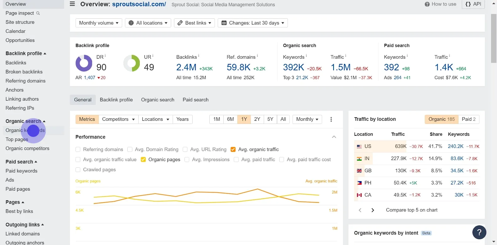Enable the Referring domains checkbox
This screenshot has height=245, width=497.
point(78,149)
